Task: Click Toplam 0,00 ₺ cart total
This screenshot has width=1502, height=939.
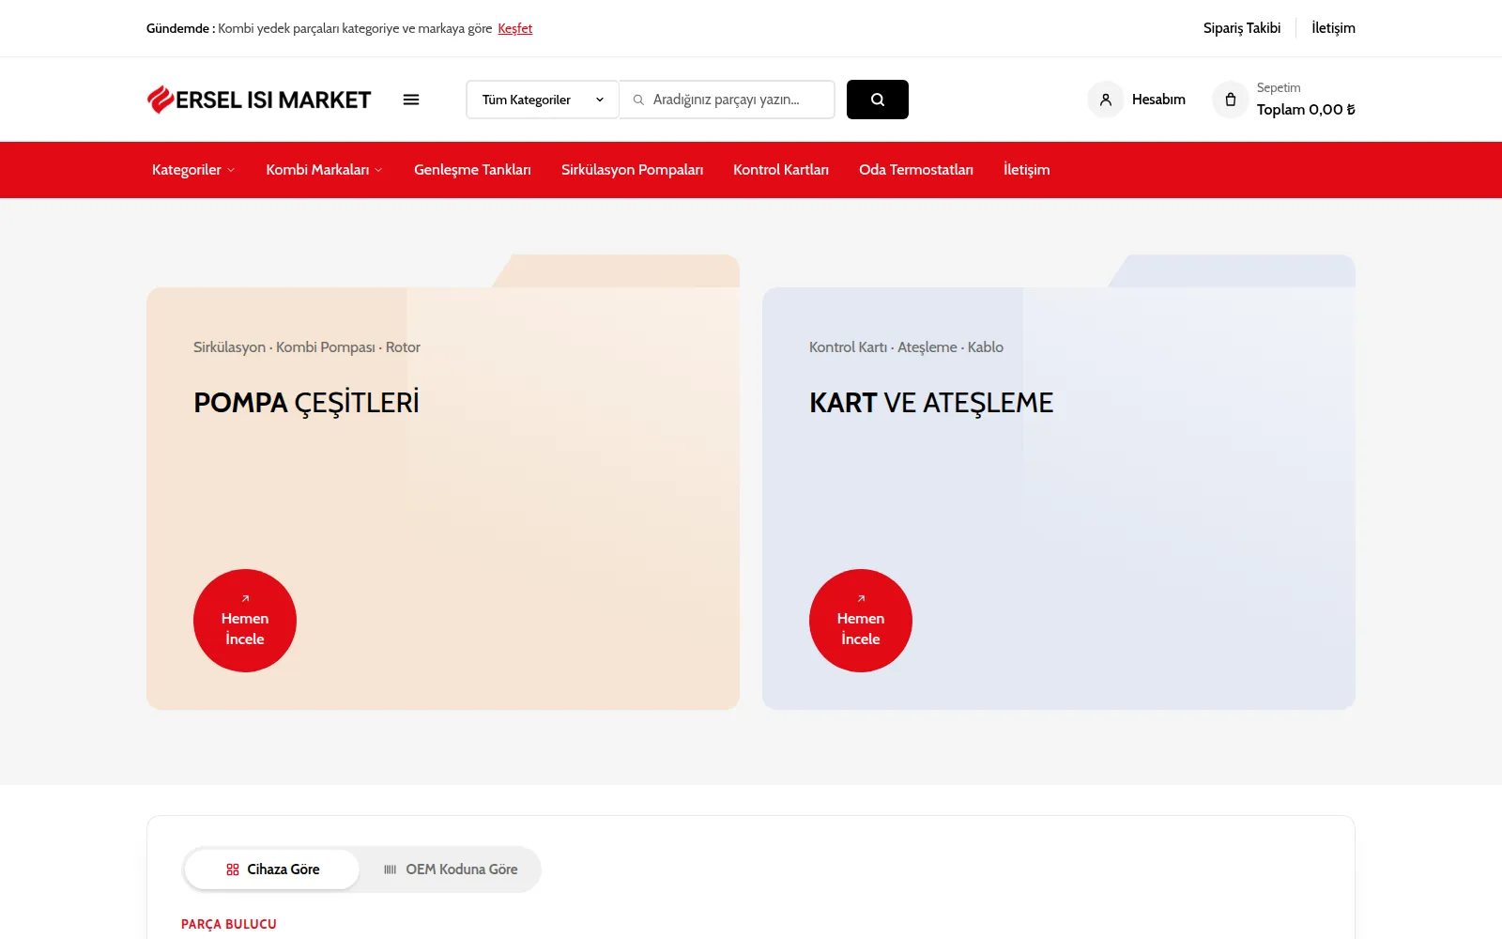Action: click(1306, 110)
